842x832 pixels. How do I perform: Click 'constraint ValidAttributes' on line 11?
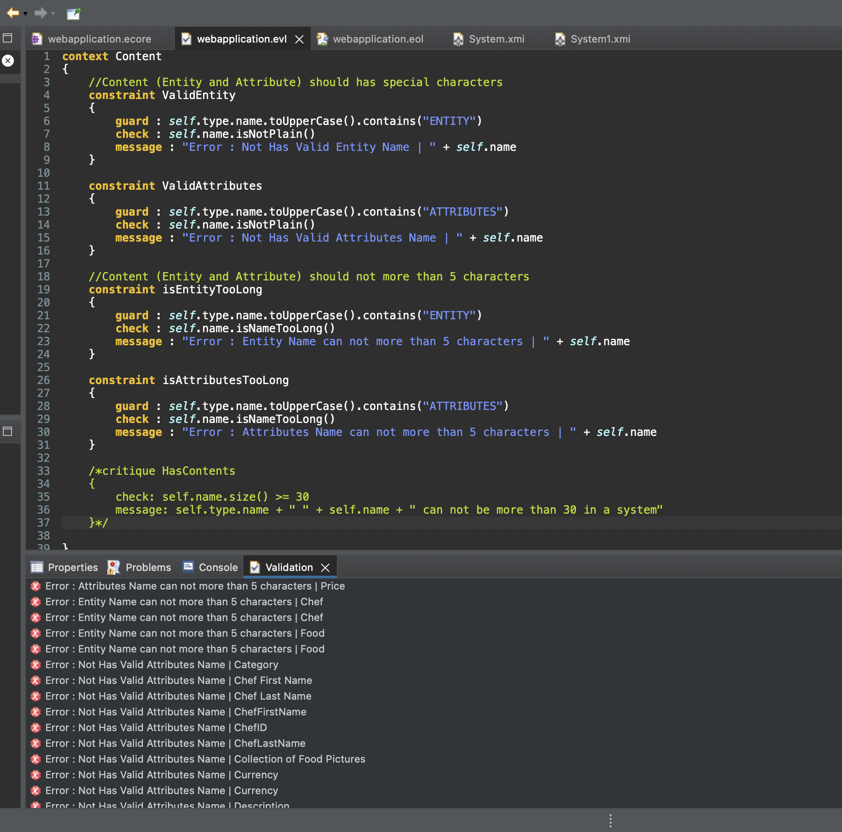(175, 186)
